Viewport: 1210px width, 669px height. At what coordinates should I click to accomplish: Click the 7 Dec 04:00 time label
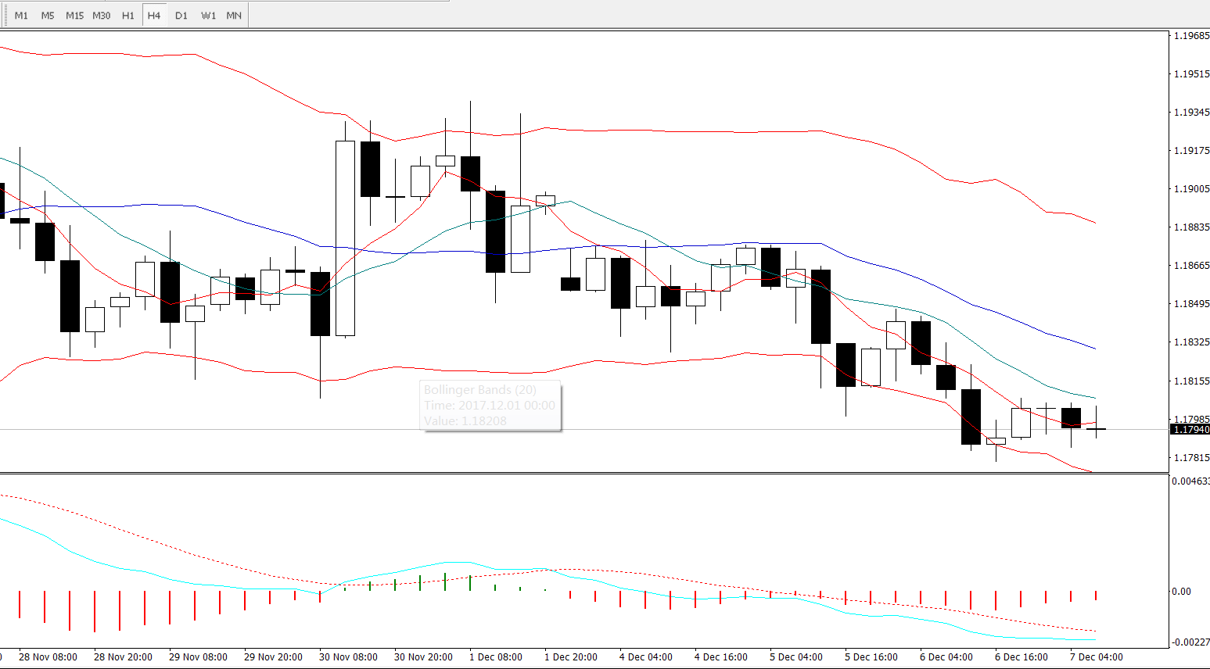(x=1097, y=657)
